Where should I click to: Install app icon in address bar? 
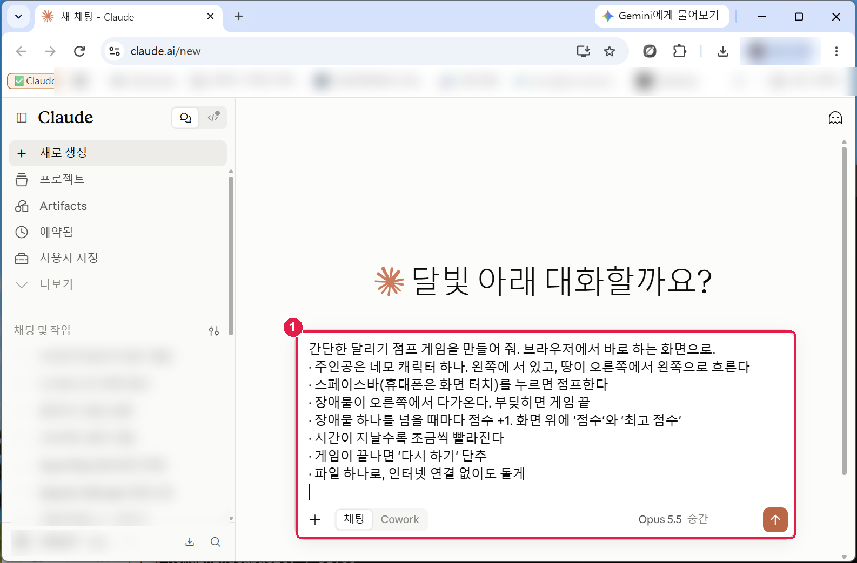584,51
